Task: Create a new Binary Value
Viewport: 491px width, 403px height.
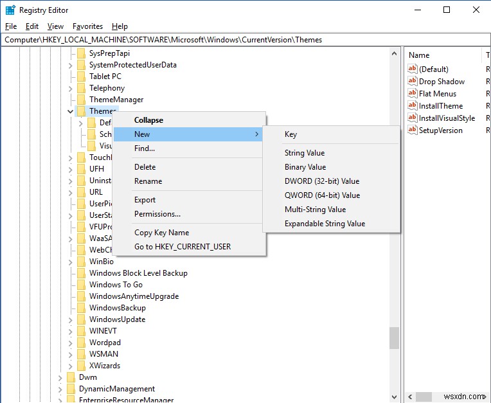Action: [x=332, y=167]
